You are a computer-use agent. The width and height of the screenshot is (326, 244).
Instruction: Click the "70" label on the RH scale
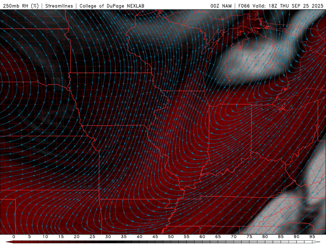point(233,237)
